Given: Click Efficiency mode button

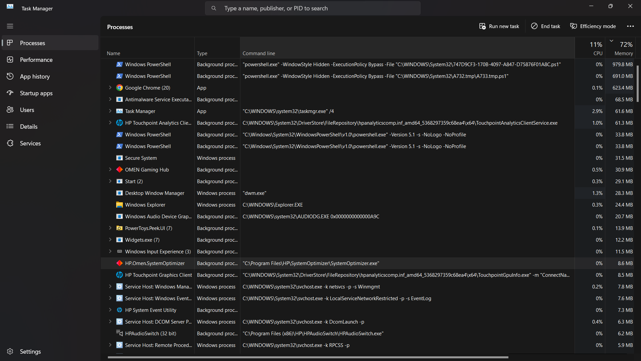Looking at the screenshot, I should tap(593, 26).
